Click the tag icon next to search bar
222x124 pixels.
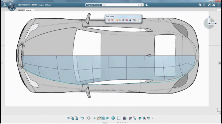(x=147, y=5)
